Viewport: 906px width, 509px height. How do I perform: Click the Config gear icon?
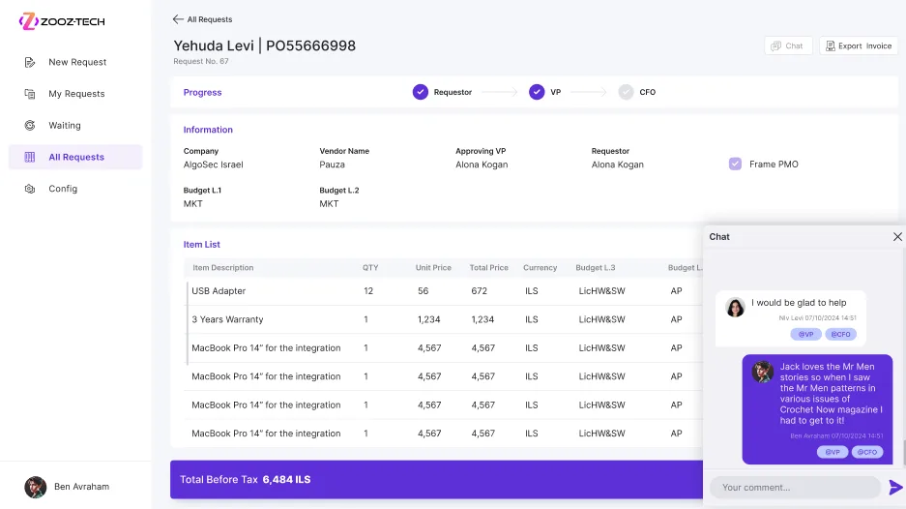coord(30,189)
